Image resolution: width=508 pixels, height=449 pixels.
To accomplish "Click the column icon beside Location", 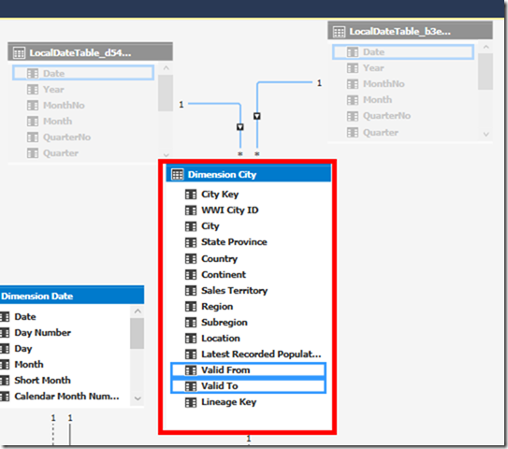I will tap(191, 339).
